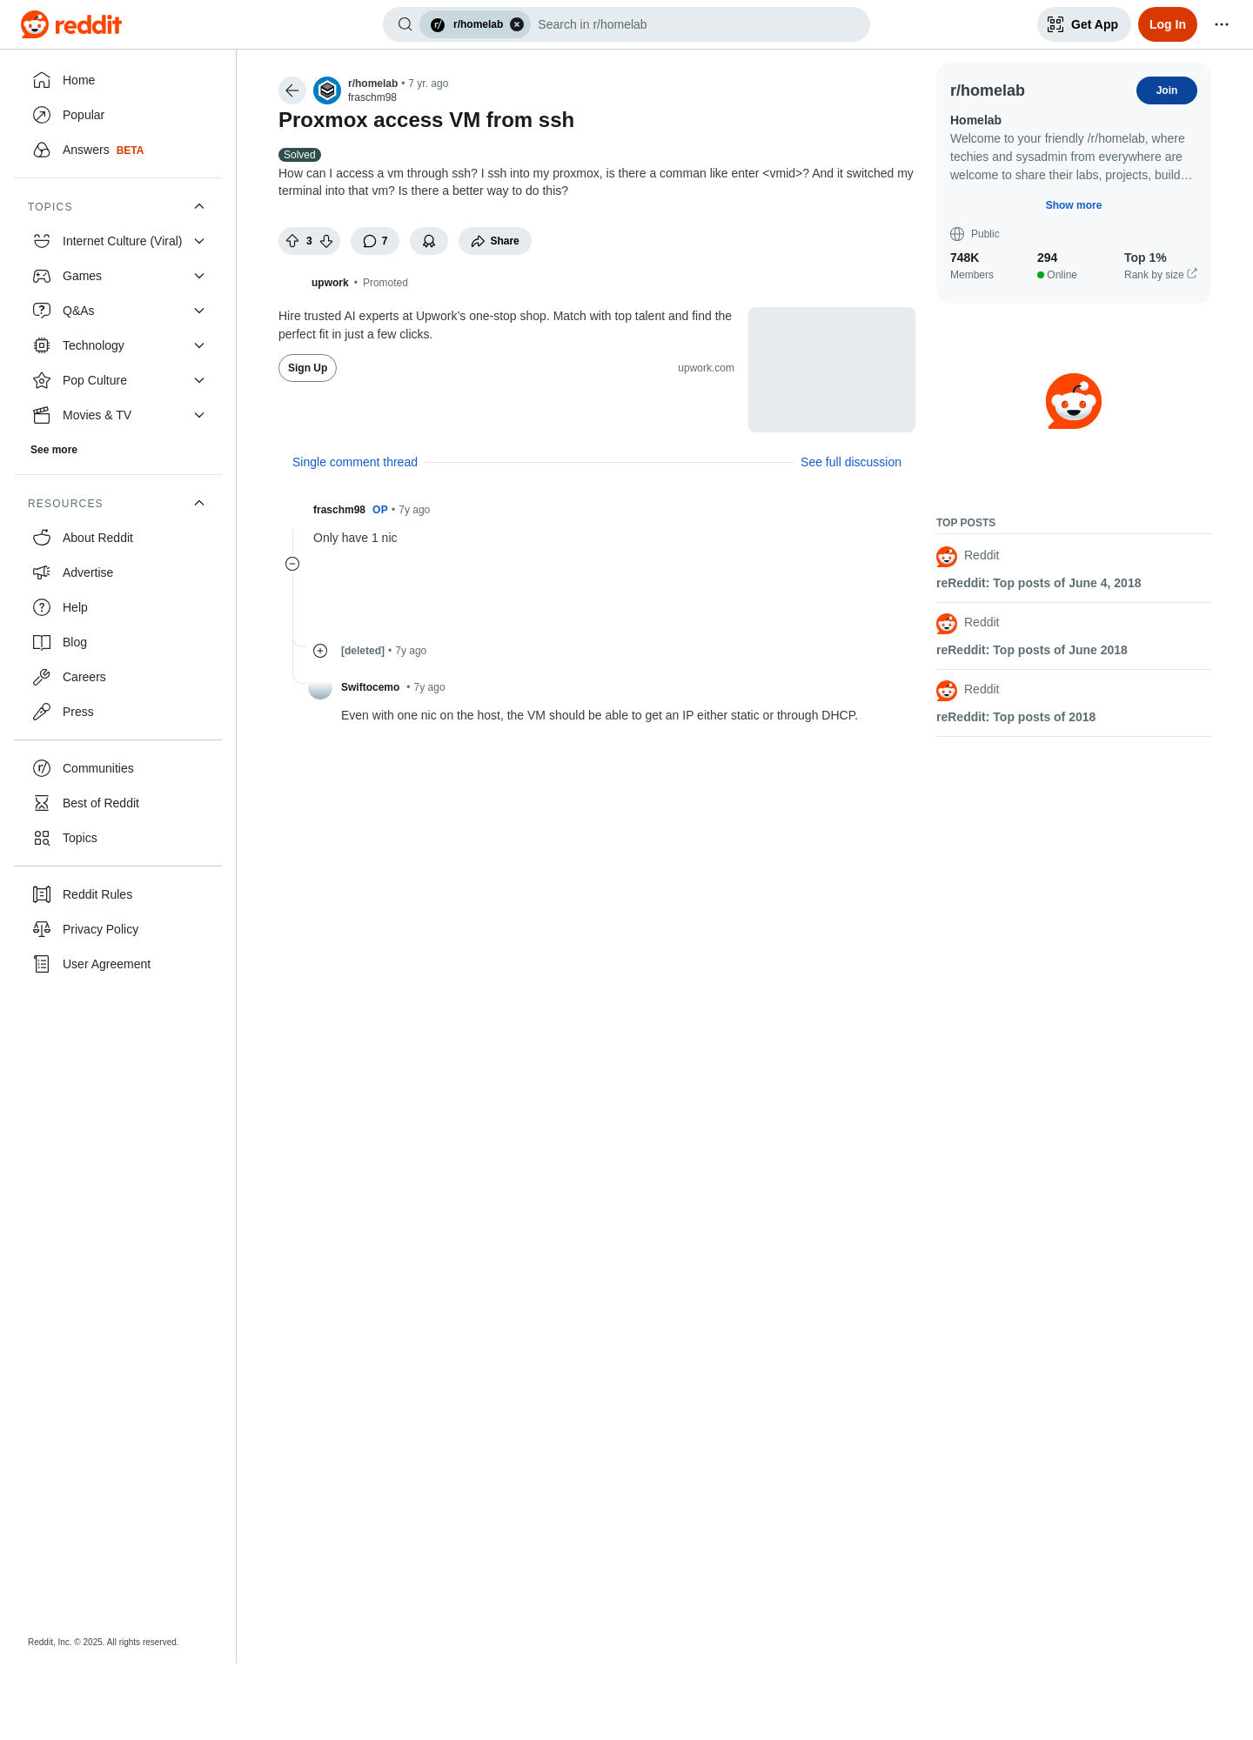This screenshot has width=1253, height=1740.
Task: Expand the Technology topic
Action: pos(118,345)
